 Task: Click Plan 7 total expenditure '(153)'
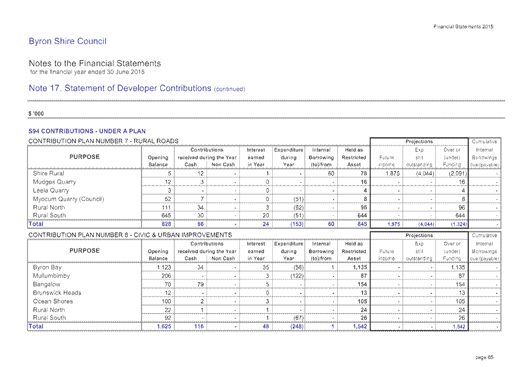(x=297, y=224)
